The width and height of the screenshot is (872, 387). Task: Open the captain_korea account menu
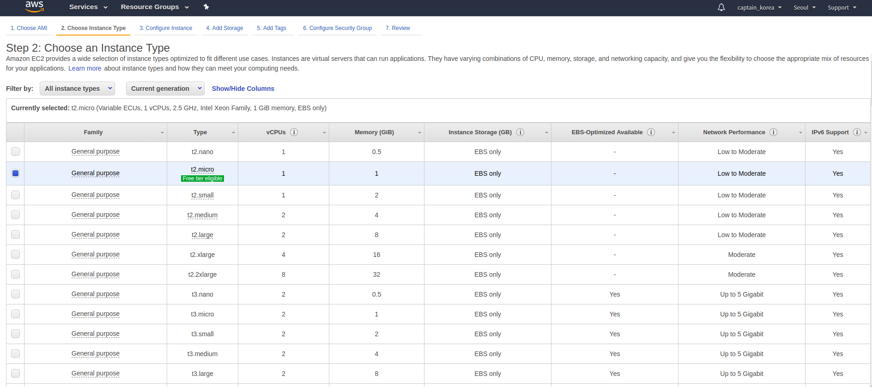(x=759, y=7)
